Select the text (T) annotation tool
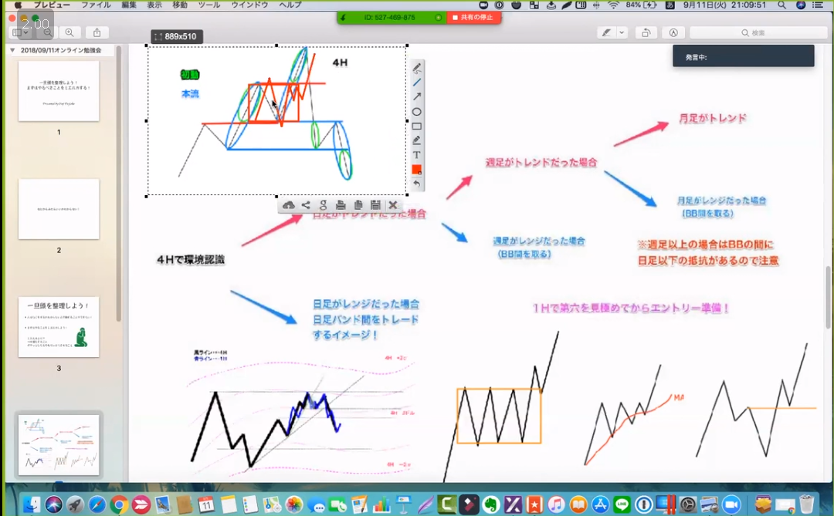The height and width of the screenshot is (516, 834). 417,155
